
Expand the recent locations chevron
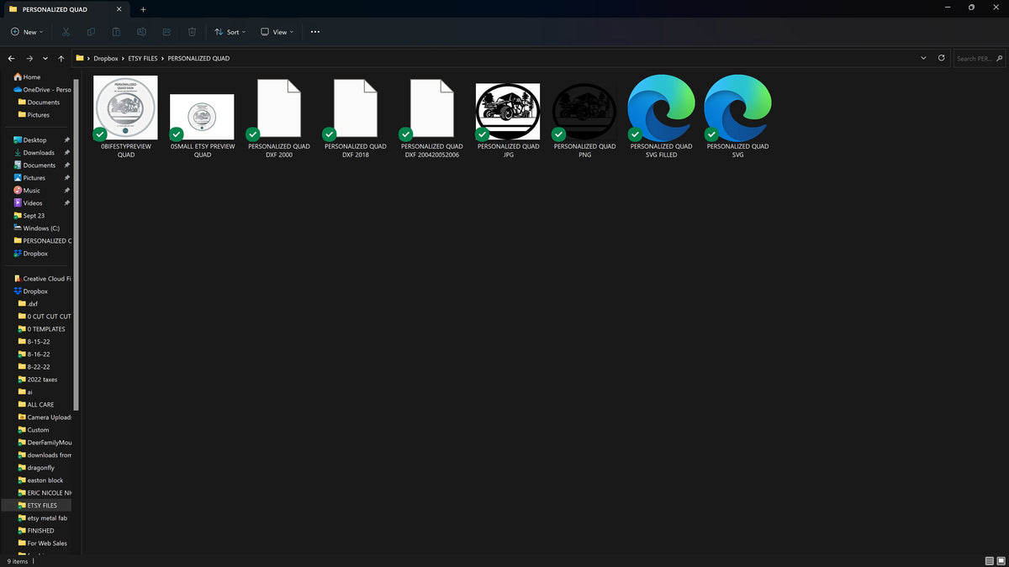pyautogui.click(x=45, y=59)
